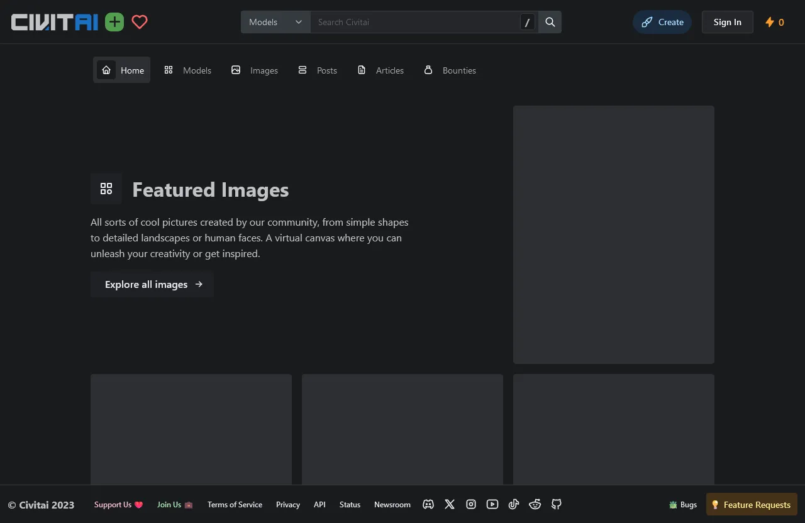Open the Status link in footer
805x523 pixels.
[x=350, y=504]
